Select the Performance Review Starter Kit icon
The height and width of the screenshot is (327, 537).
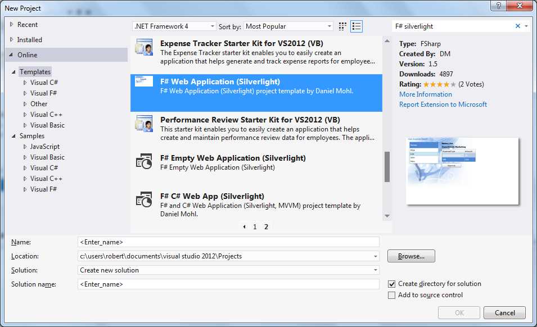[144, 122]
